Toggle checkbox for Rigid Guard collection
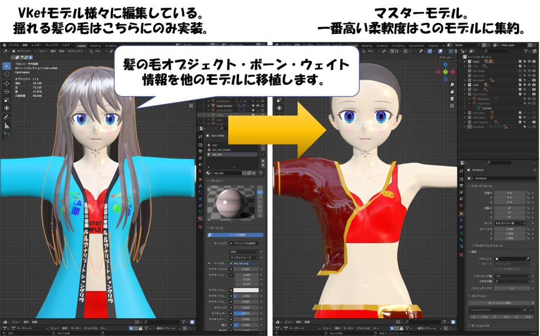540x336 pixels. [x=520, y=94]
